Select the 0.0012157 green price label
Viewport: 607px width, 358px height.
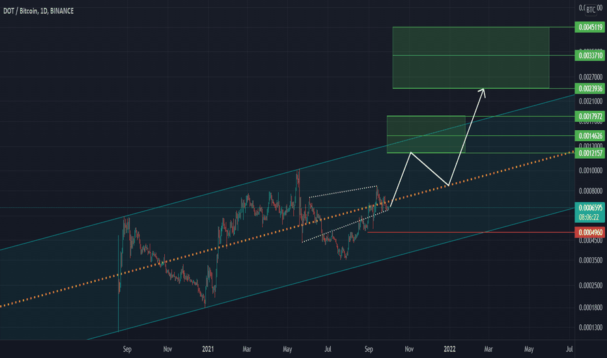click(590, 153)
